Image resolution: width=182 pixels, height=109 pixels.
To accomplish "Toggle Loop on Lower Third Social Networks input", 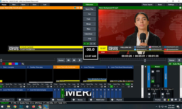I will [x=128, y=84].
